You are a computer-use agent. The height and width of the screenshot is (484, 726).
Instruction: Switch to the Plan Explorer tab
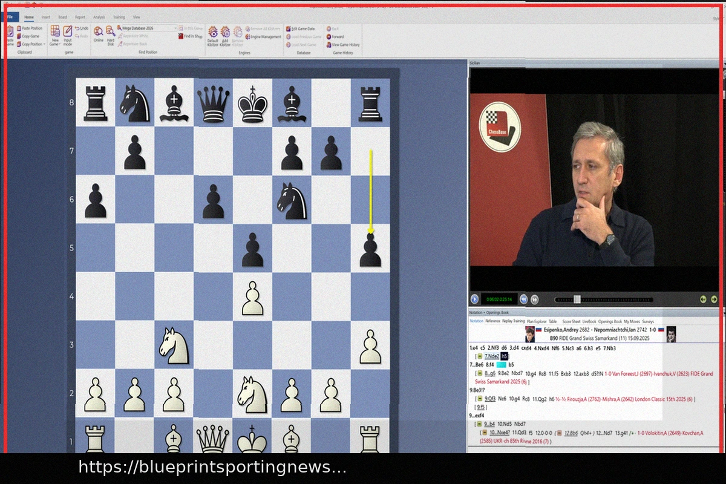click(536, 321)
